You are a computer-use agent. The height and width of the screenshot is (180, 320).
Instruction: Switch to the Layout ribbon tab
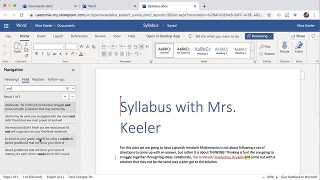point(58,36)
